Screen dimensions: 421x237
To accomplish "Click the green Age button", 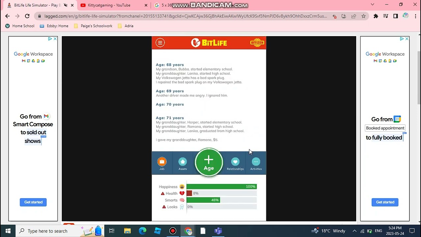I will [x=209, y=163].
